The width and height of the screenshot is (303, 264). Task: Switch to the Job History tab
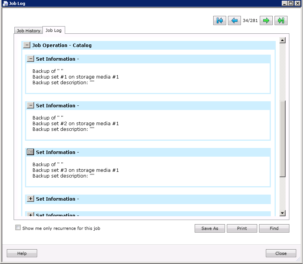coord(28,31)
